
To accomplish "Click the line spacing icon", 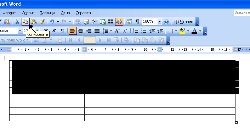I will (106, 31).
